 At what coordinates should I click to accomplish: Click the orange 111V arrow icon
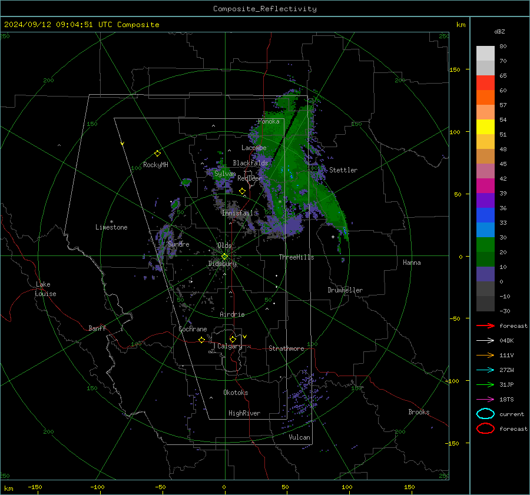coord(485,355)
